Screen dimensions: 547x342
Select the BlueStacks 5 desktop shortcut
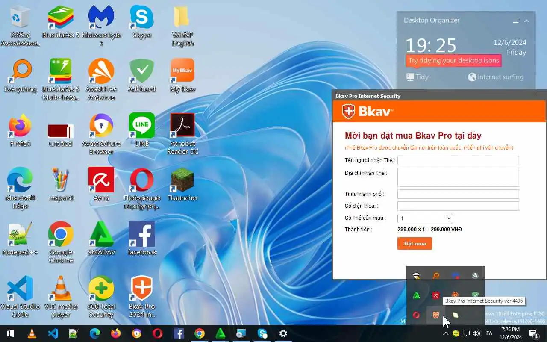click(61, 22)
